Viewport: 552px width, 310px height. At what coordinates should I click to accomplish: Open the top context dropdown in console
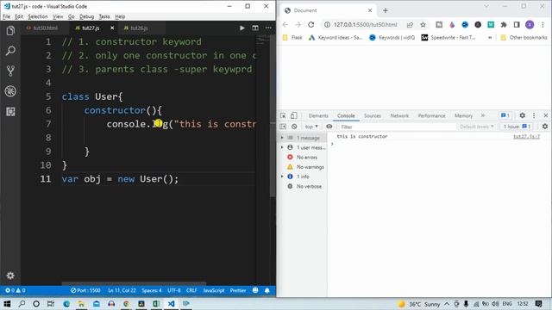tap(311, 127)
